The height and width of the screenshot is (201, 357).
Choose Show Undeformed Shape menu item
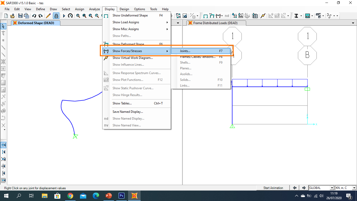click(x=137, y=15)
